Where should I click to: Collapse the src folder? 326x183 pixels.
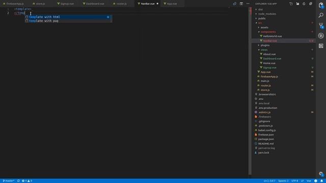260,23
